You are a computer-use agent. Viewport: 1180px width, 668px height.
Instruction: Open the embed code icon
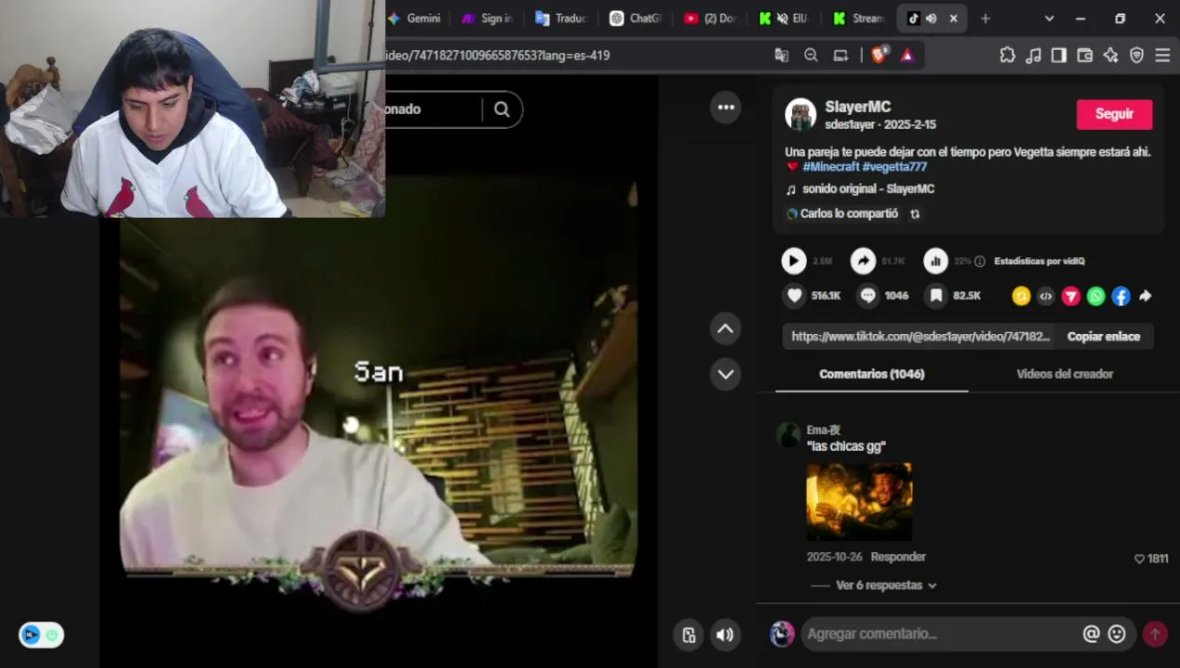click(1045, 296)
